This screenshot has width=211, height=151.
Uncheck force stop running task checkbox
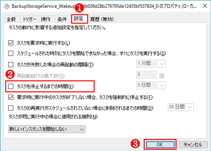click(x=11, y=97)
